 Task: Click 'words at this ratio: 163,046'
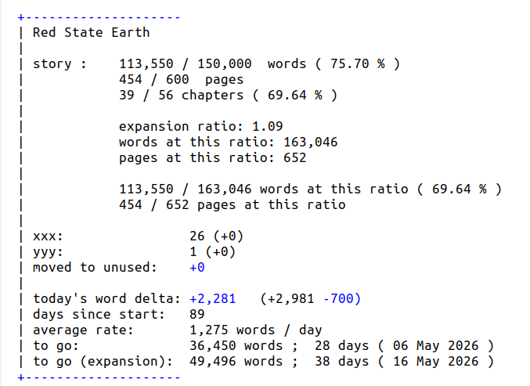pyautogui.click(x=228, y=142)
